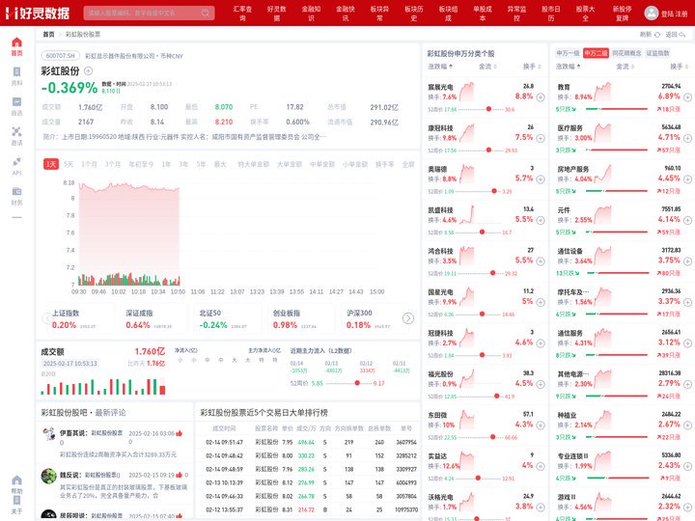The width and height of the screenshot is (695, 521).
Task: Click 教育 sector rise-fall ratio bar
Action: (617, 109)
